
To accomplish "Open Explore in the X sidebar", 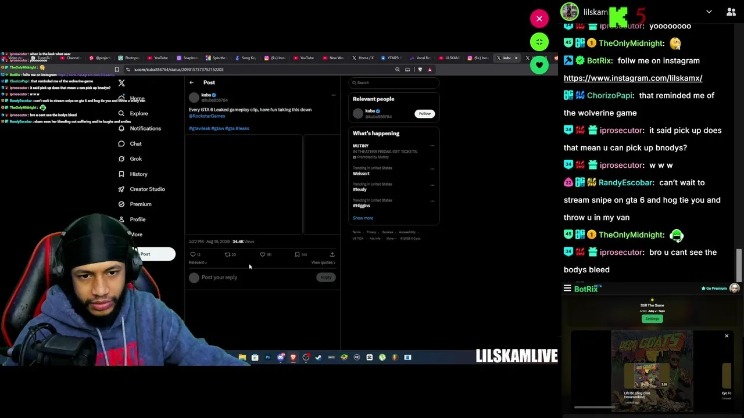I will (x=134, y=113).
